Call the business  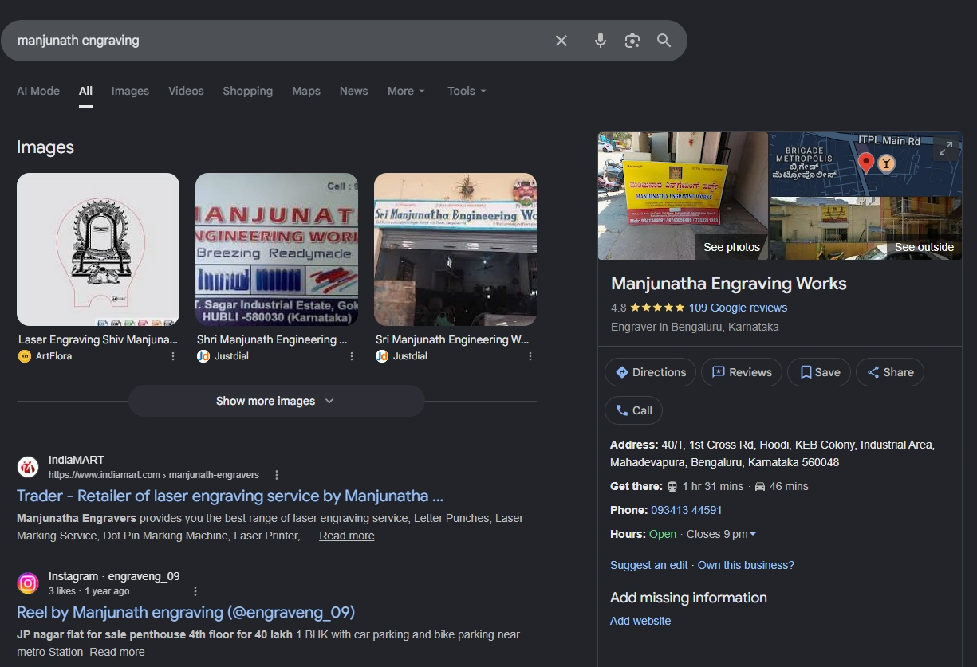[x=633, y=410]
